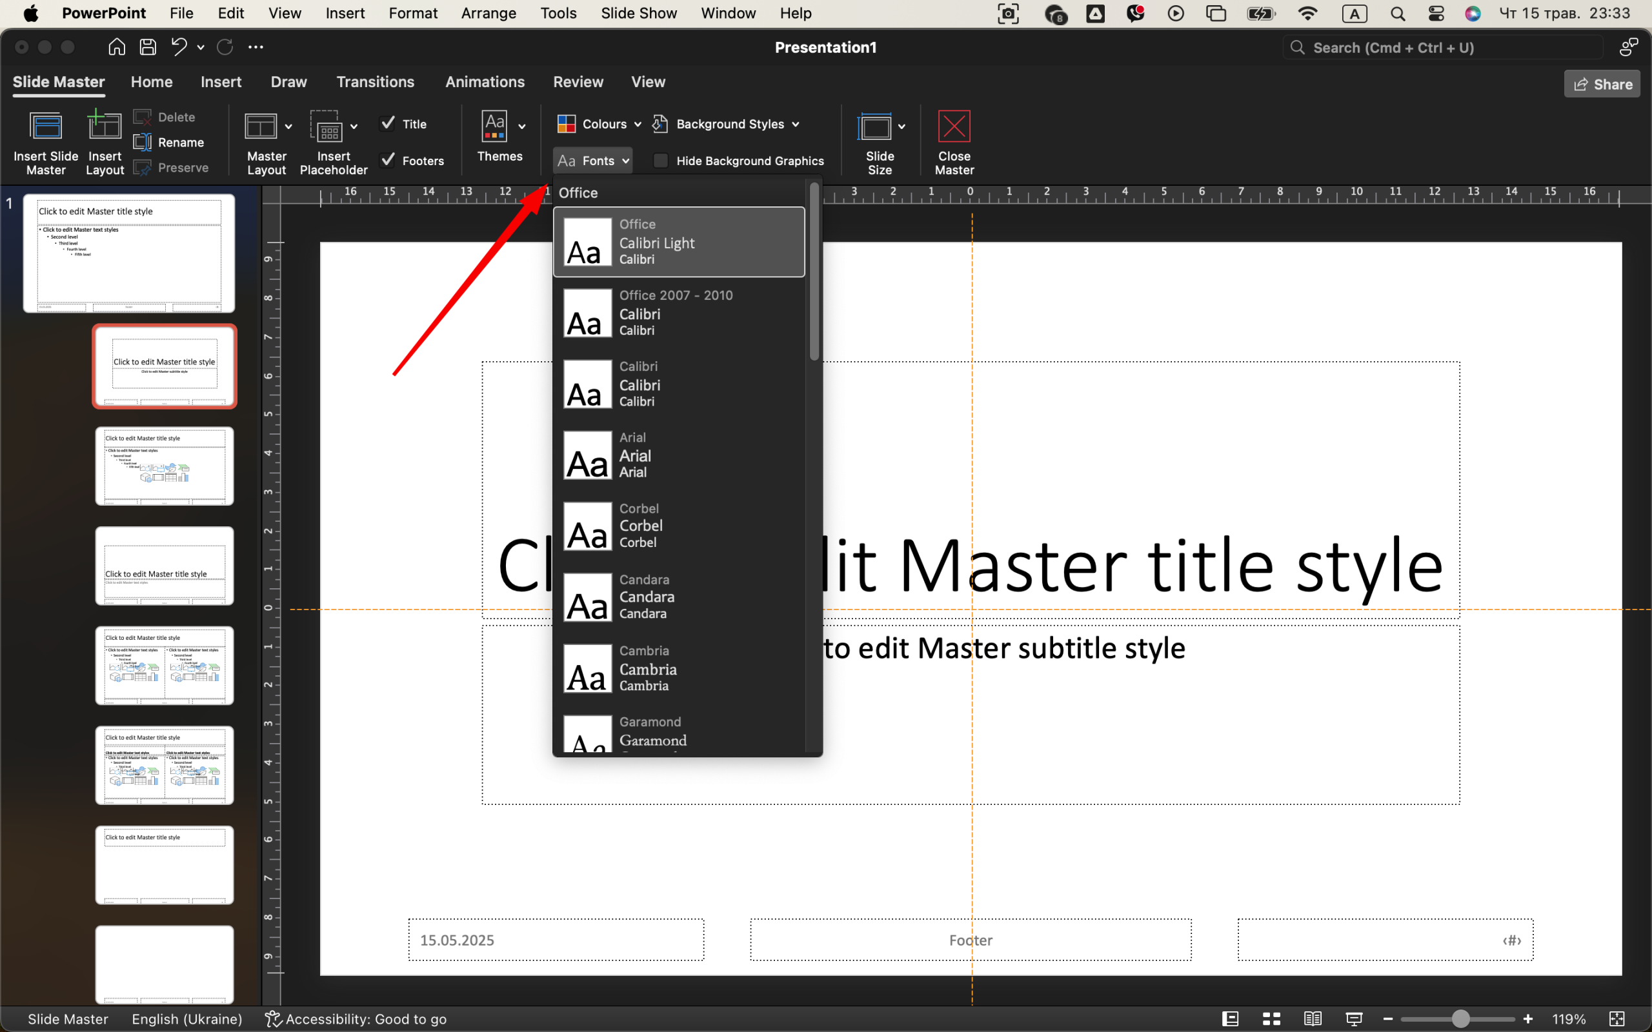1652x1032 pixels.
Task: Select the Office Calibri Light font theme
Action: pyautogui.click(x=679, y=242)
